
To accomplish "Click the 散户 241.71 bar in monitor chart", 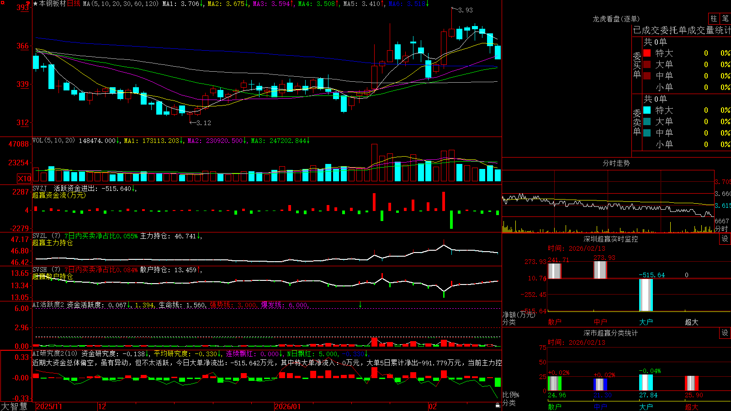I will (555, 271).
